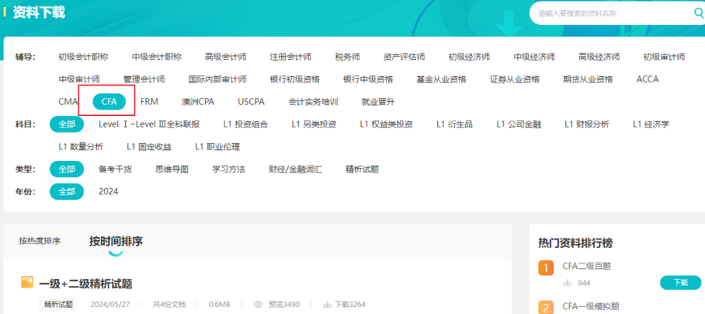
Task: Select 全部 in the 科目 row
Action: pyautogui.click(x=66, y=124)
